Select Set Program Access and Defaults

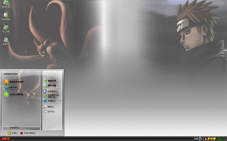coord(51,96)
